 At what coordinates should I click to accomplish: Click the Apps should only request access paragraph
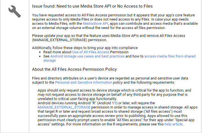(114, 94)
